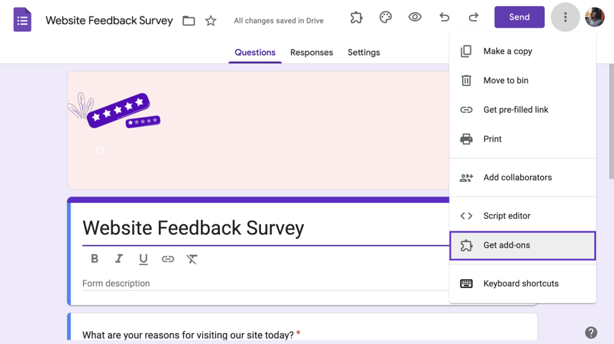
Task: Toggle italic formatting for title
Action: 119,259
